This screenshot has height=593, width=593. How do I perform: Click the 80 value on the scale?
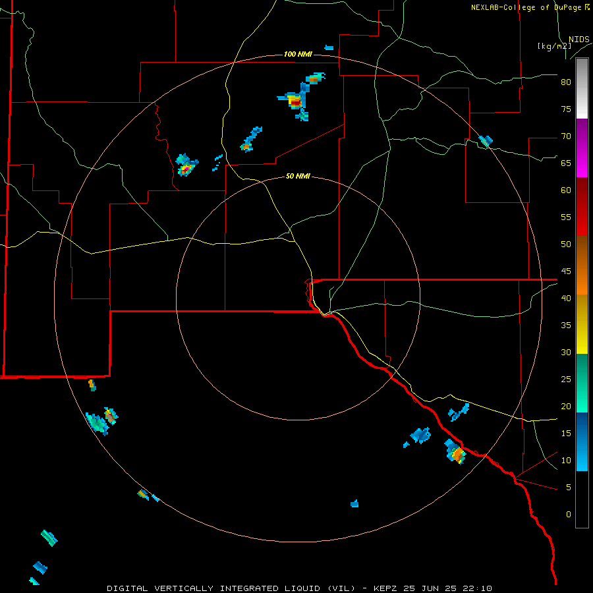coord(566,82)
